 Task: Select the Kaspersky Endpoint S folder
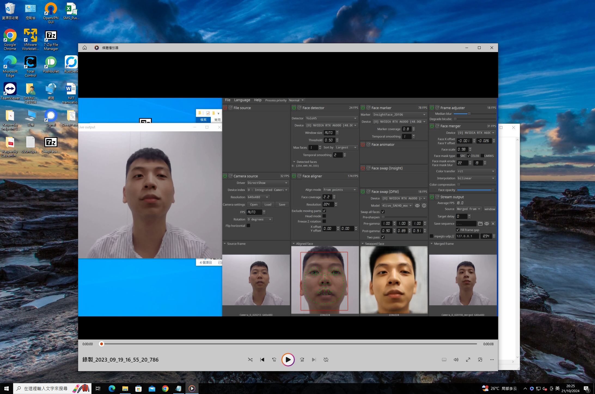coord(10,120)
